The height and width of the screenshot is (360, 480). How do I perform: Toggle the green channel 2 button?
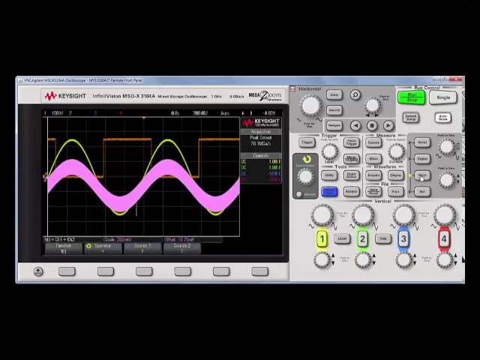pos(362,238)
